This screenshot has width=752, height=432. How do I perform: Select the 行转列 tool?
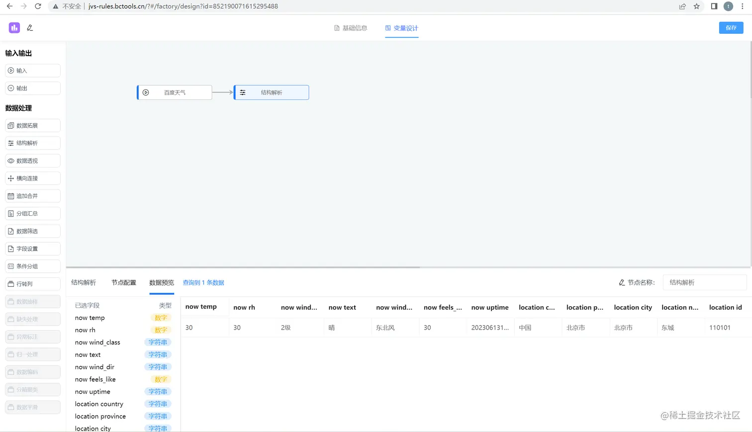[x=33, y=284]
